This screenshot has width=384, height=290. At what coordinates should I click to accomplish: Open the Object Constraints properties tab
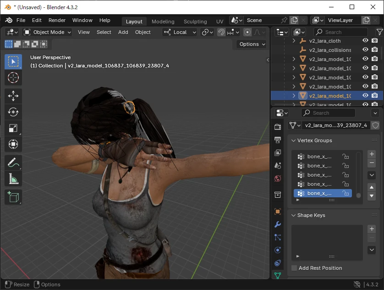[278, 263]
